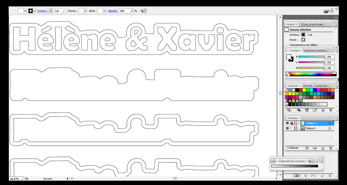This screenshot has width=347, height=185.
Task: Delete selection with Calques panel trash icon
Action: click(x=330, y=148)
